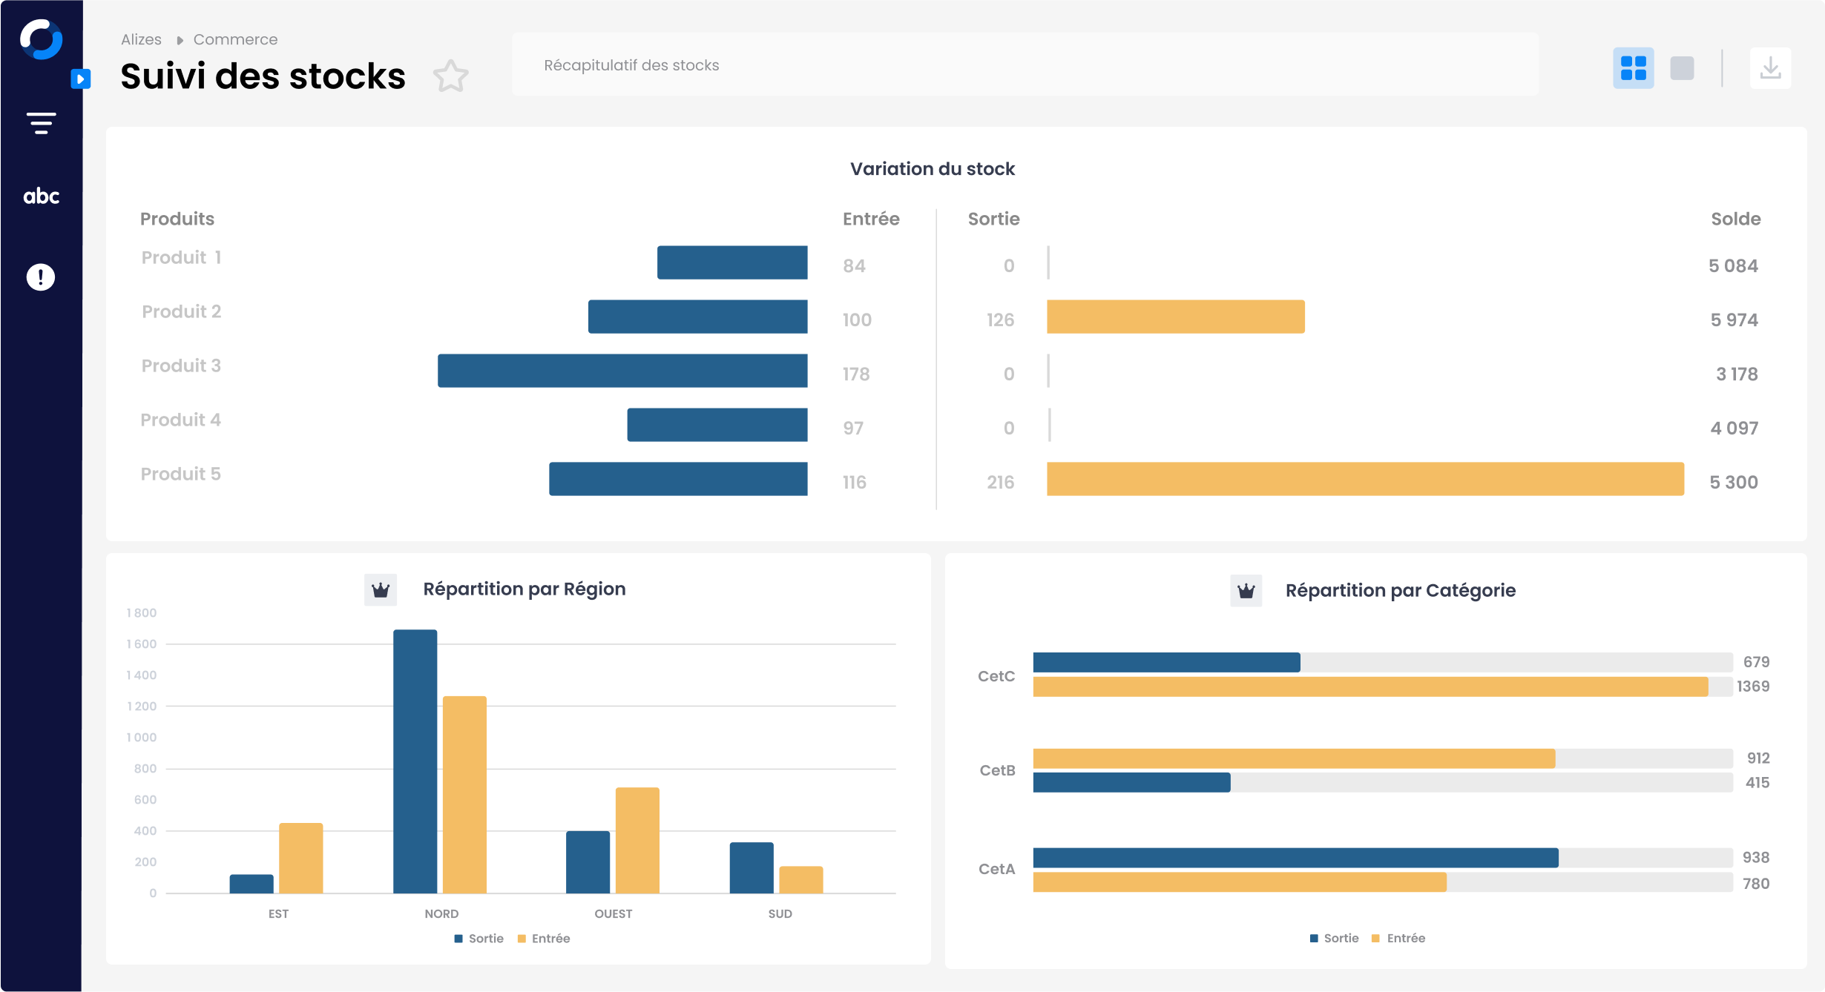1825x992 pixels.
Task: Switch to the grid tiles view
Action: pos(1633,68)
